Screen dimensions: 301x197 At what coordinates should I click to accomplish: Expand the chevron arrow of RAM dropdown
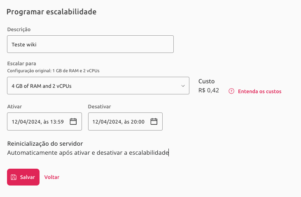(183, 86)
